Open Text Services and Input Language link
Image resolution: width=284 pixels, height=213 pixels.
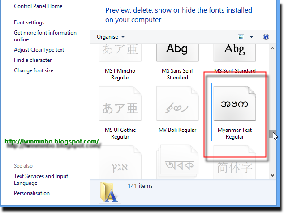41,179
